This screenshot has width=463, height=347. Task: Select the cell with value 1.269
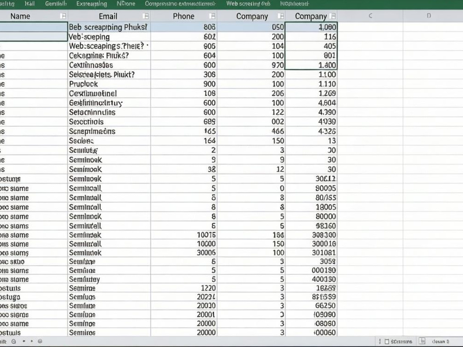pyautogui.click(x=311, y=93)
